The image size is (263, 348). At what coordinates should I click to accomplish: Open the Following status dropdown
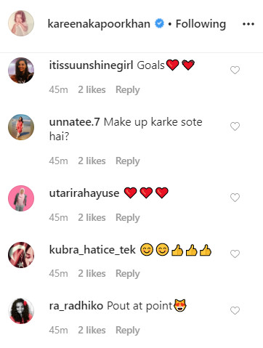[201, 24]
